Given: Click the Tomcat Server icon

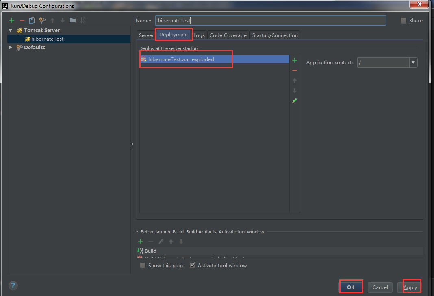Looking at the screenshot, I should [x=20, y=30].
